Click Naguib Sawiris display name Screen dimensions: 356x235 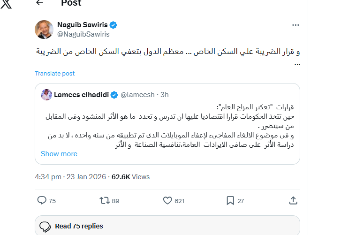pos(83,25)
